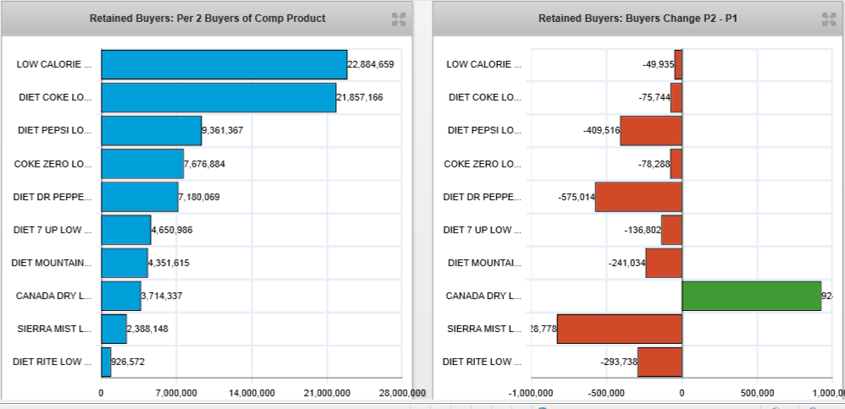Click the 'Retained Buyers: Per 2 Buyers of Comp Product' title
Screen dimensions: 845x409
[207, 19]
